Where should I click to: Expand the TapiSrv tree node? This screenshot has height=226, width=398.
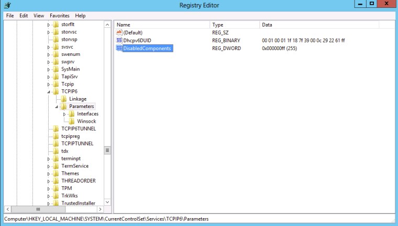49,77
